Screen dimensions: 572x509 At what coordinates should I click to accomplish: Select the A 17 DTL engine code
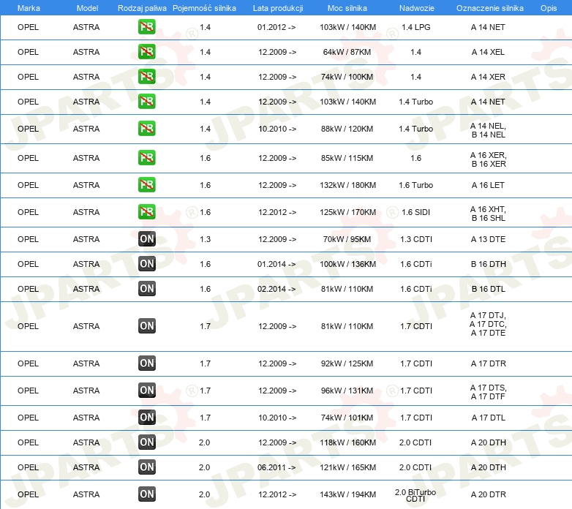pos(488,418)
